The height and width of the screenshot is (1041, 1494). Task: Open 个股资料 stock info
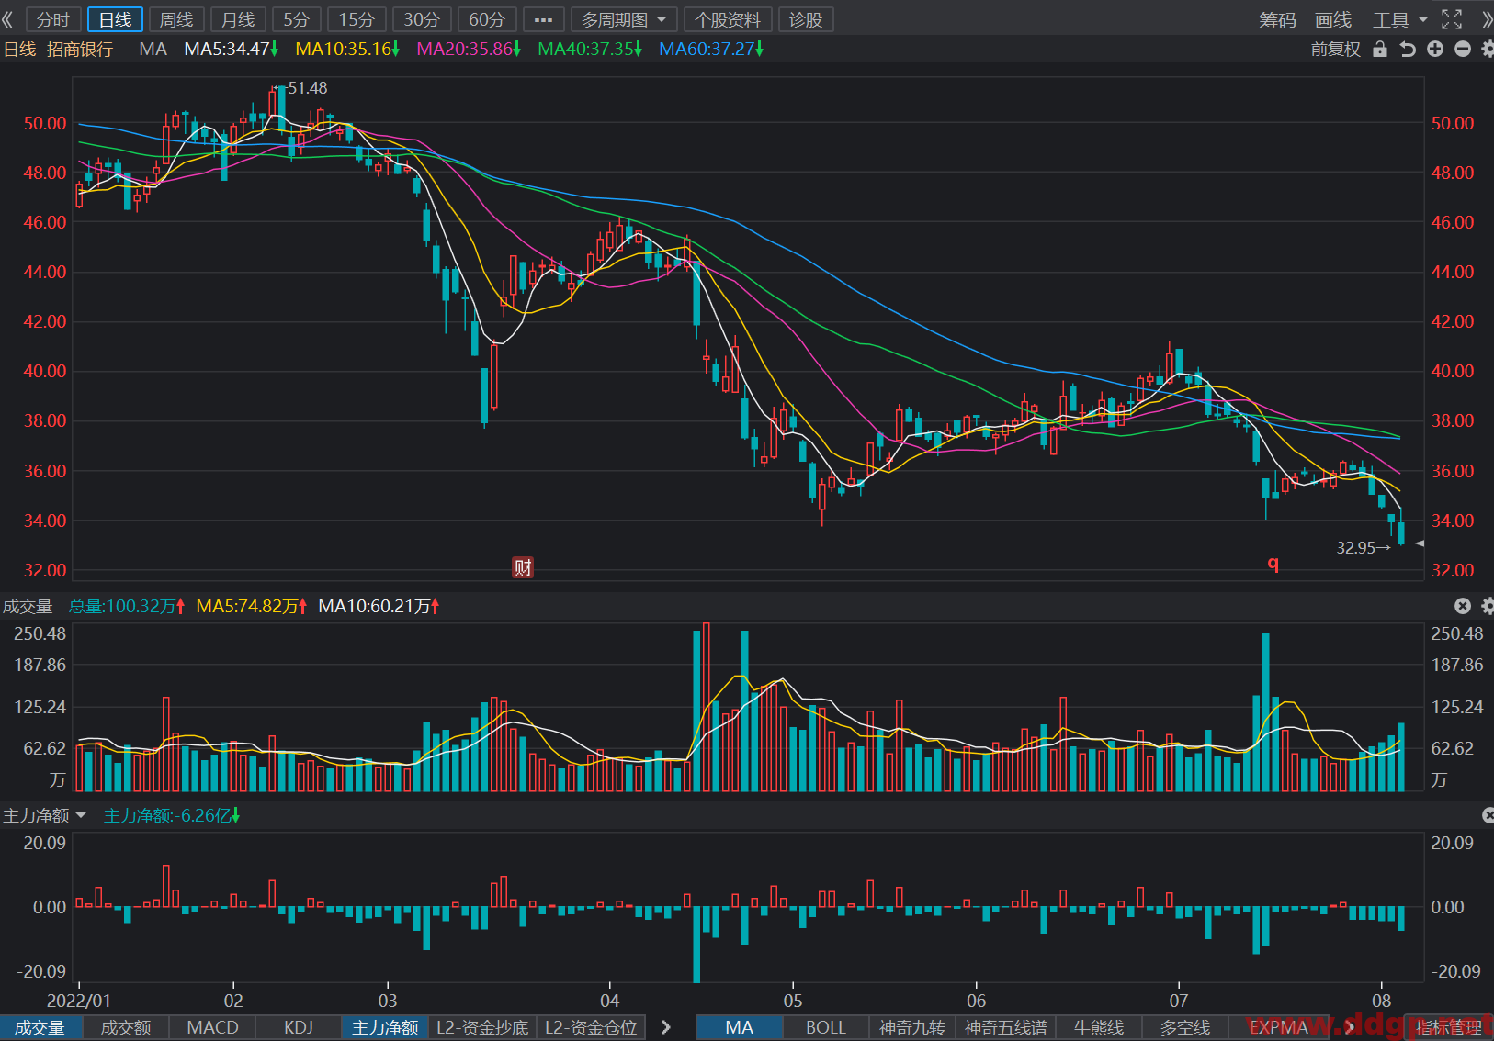coord(728,19)
